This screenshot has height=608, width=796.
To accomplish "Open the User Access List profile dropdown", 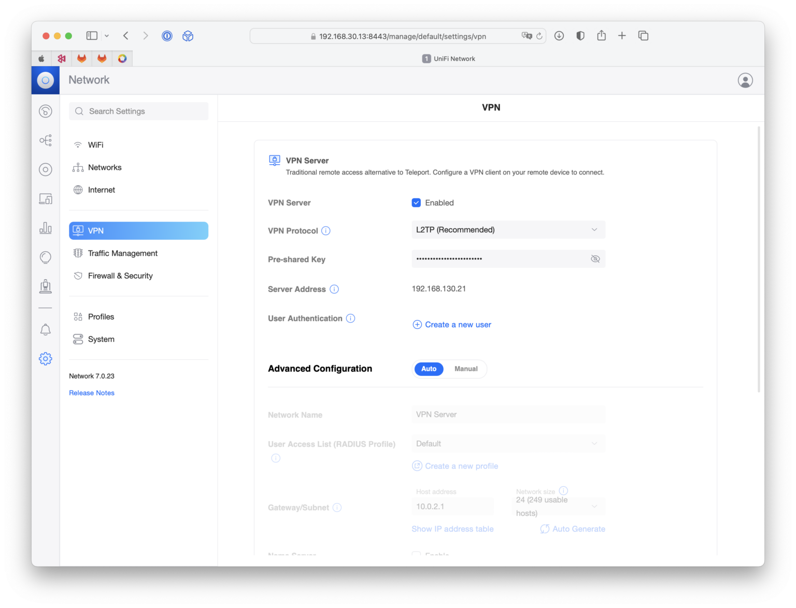I will [x=508, y=443].
